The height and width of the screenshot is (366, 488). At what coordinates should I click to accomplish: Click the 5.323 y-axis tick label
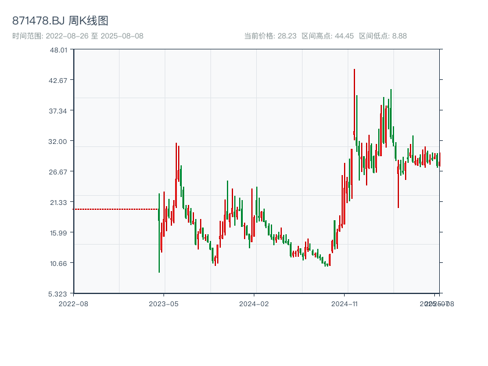pos(57,294)
